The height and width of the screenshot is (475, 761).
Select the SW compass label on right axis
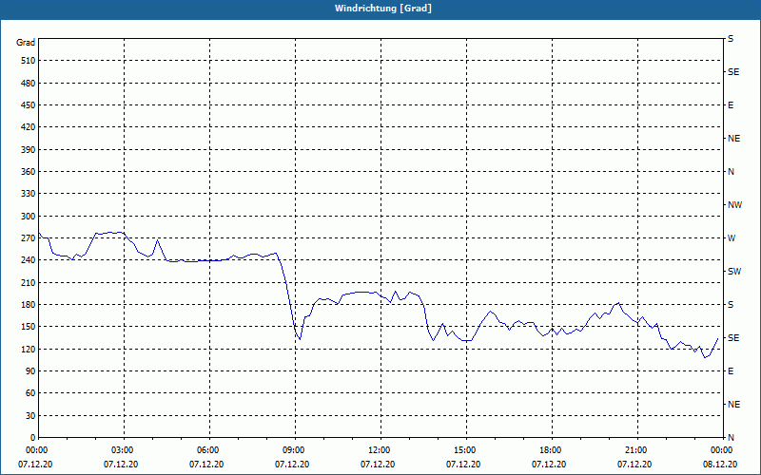pyautogui.click(x=734, y=272)
